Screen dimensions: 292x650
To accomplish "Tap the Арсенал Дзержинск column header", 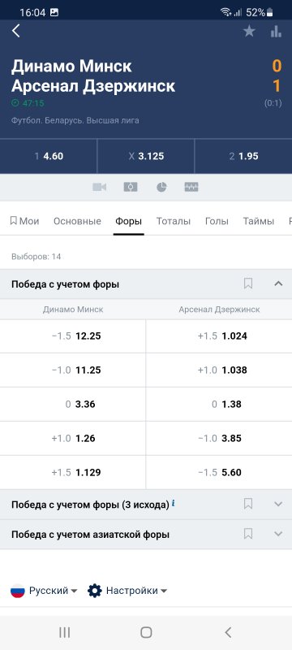I will coord(219,310).
